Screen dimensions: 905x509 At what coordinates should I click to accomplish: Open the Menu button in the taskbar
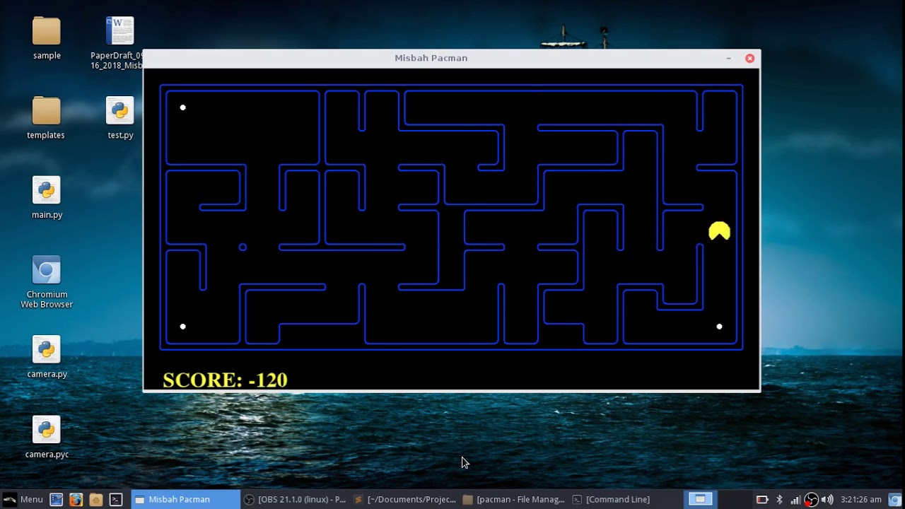point(23,499)
